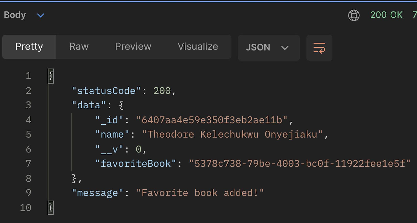Click the closing brace on line 10
Viewport: 417px width, 223px height.
pyautogui.click(x=51, y=208)
